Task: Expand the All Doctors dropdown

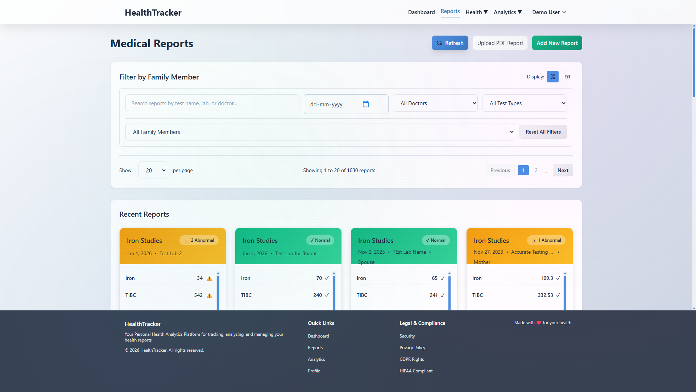Action: [435, 103]
